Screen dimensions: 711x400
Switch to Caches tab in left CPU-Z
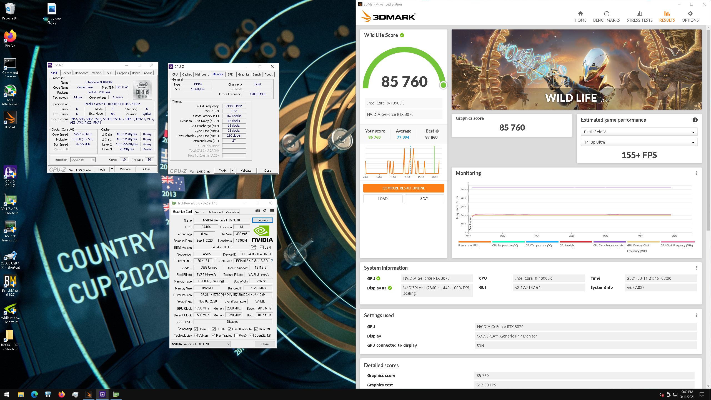[x=66, y=73]
